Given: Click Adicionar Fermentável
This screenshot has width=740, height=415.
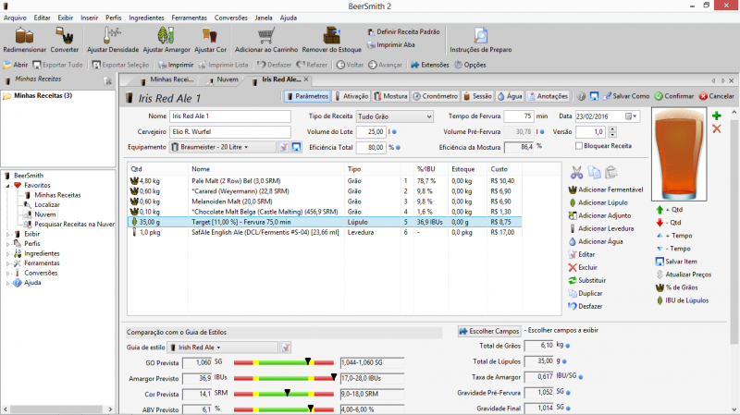Looking at the screenshot, I should [x=606, y=189].
